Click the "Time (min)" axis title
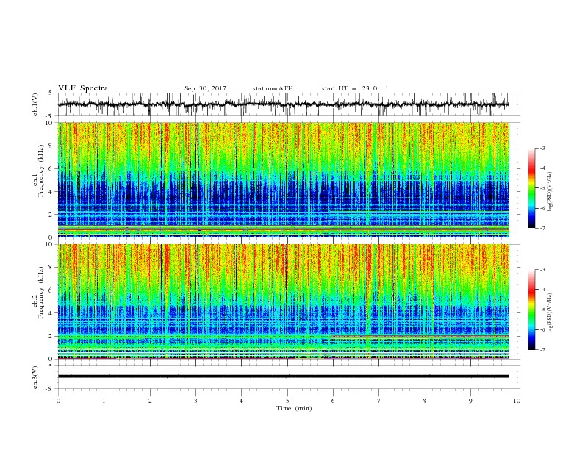This screenshot has height=450, width=582. click(294, 408)
